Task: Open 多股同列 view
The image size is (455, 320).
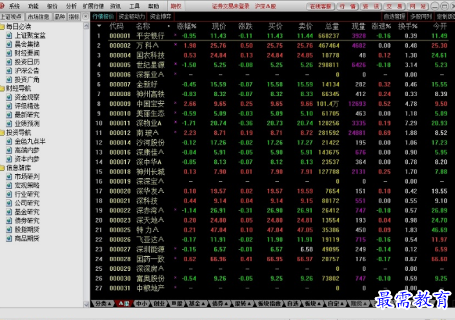Action: 421,17
